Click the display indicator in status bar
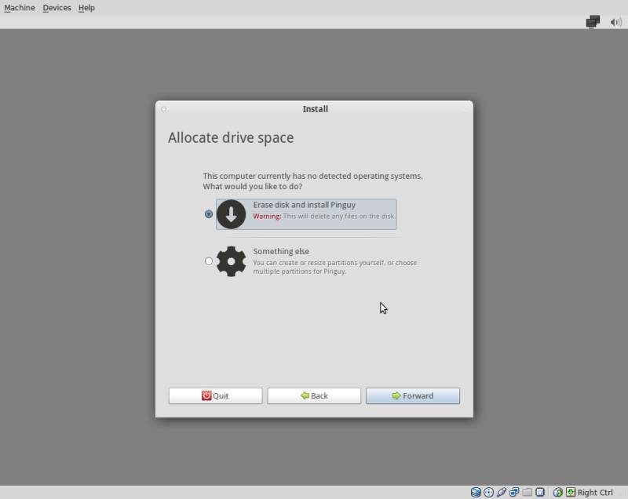The height and width of the screenshot is (499, 628). point(540,492)
